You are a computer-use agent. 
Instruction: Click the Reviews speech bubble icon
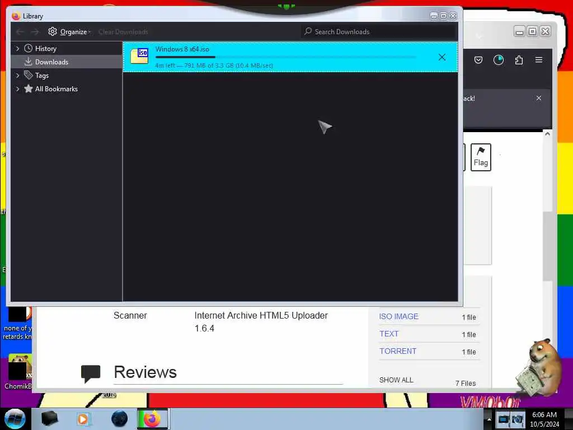click(91, 373)
